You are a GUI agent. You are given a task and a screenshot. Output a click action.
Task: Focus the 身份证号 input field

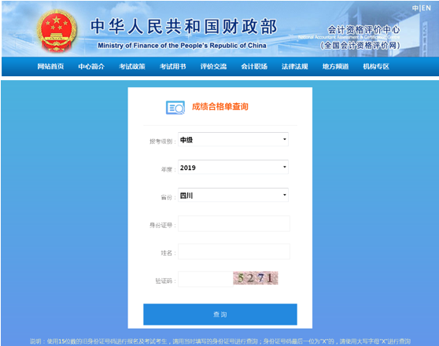pos(234,223)
